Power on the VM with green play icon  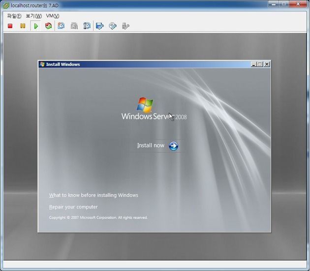click(x=36, y=26)
